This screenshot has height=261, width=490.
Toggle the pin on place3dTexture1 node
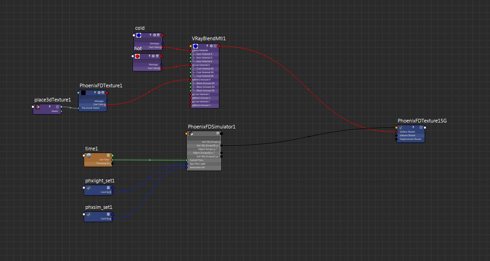pyautogui.click(x=50, y=107)
